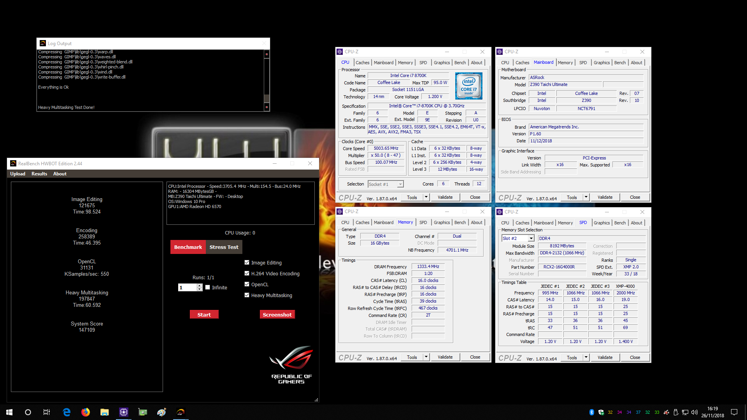Viewport: 747px width, 420px height.
Task: Click the system info text box in RealBench
Action: coord(240,203)
